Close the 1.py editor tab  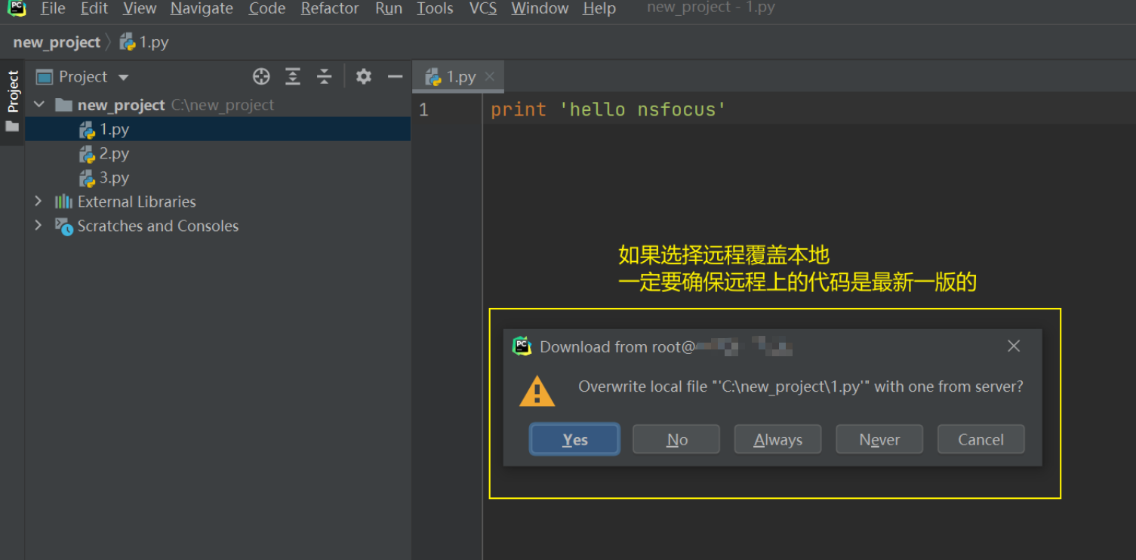click(490, 77)
